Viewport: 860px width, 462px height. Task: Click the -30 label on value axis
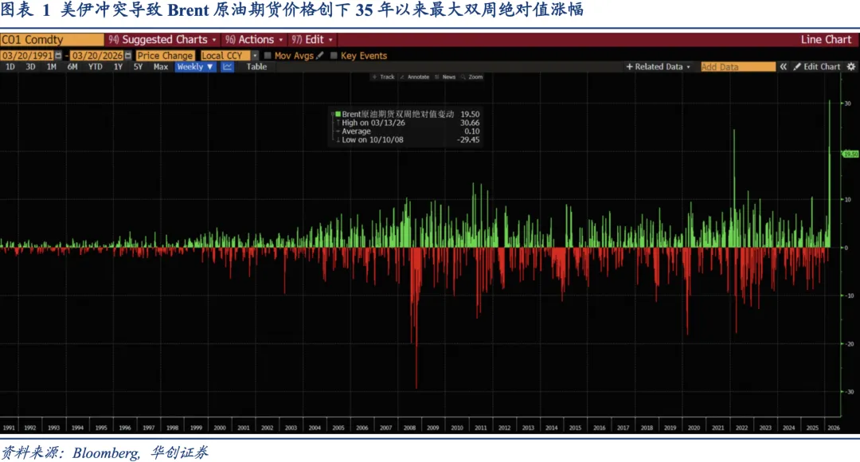[x=849, y=392]
